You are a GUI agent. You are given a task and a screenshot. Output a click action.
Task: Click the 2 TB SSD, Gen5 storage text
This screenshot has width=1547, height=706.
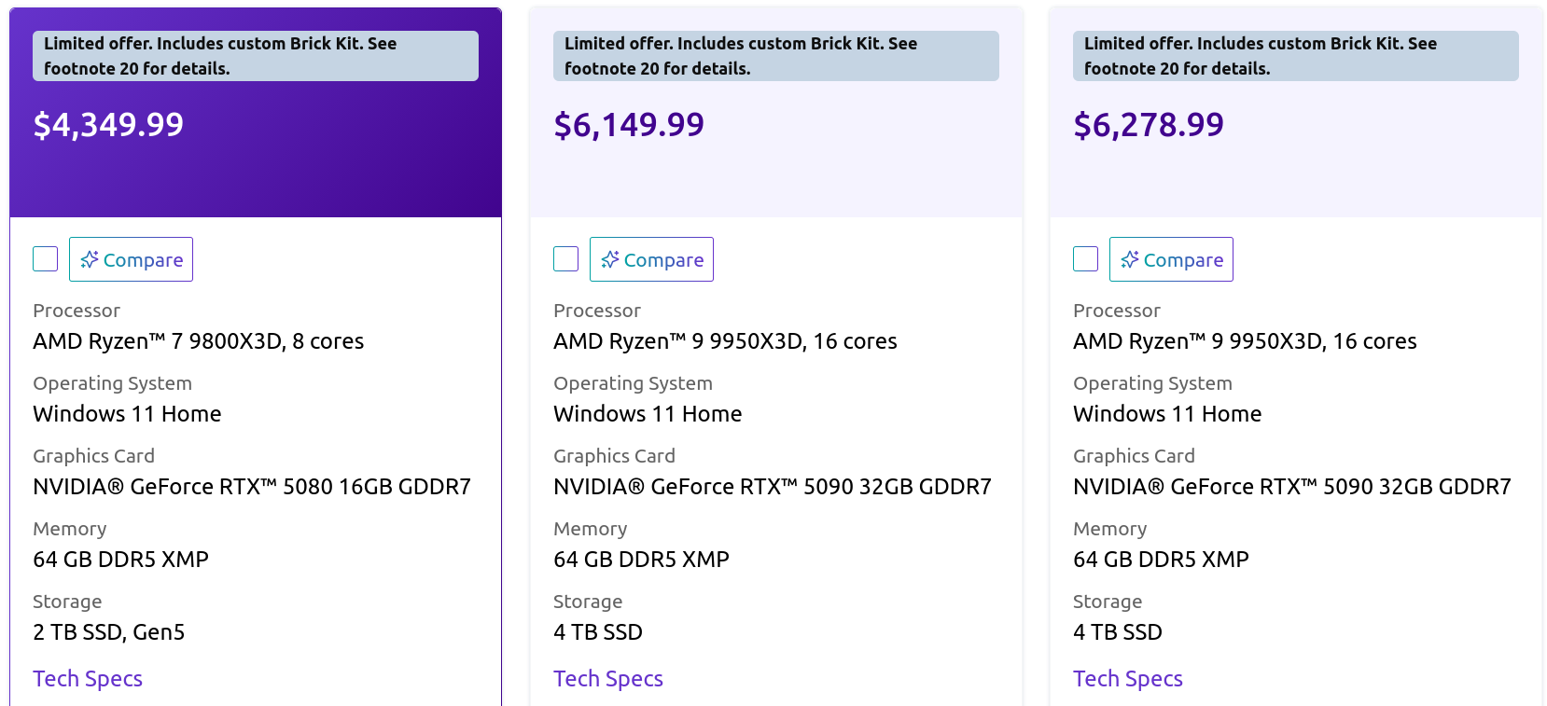[109, 632]
